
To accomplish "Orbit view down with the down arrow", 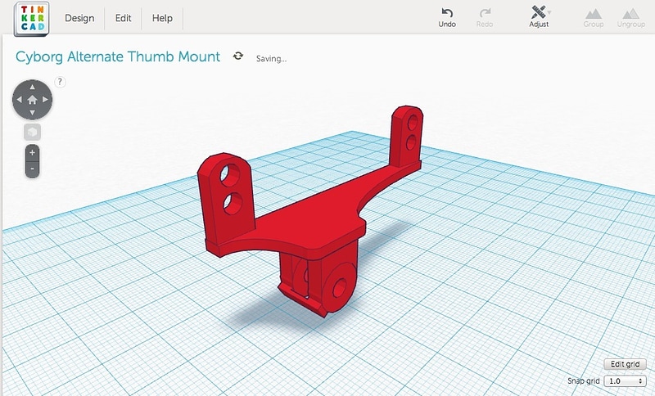I will (x=32, y=113).
